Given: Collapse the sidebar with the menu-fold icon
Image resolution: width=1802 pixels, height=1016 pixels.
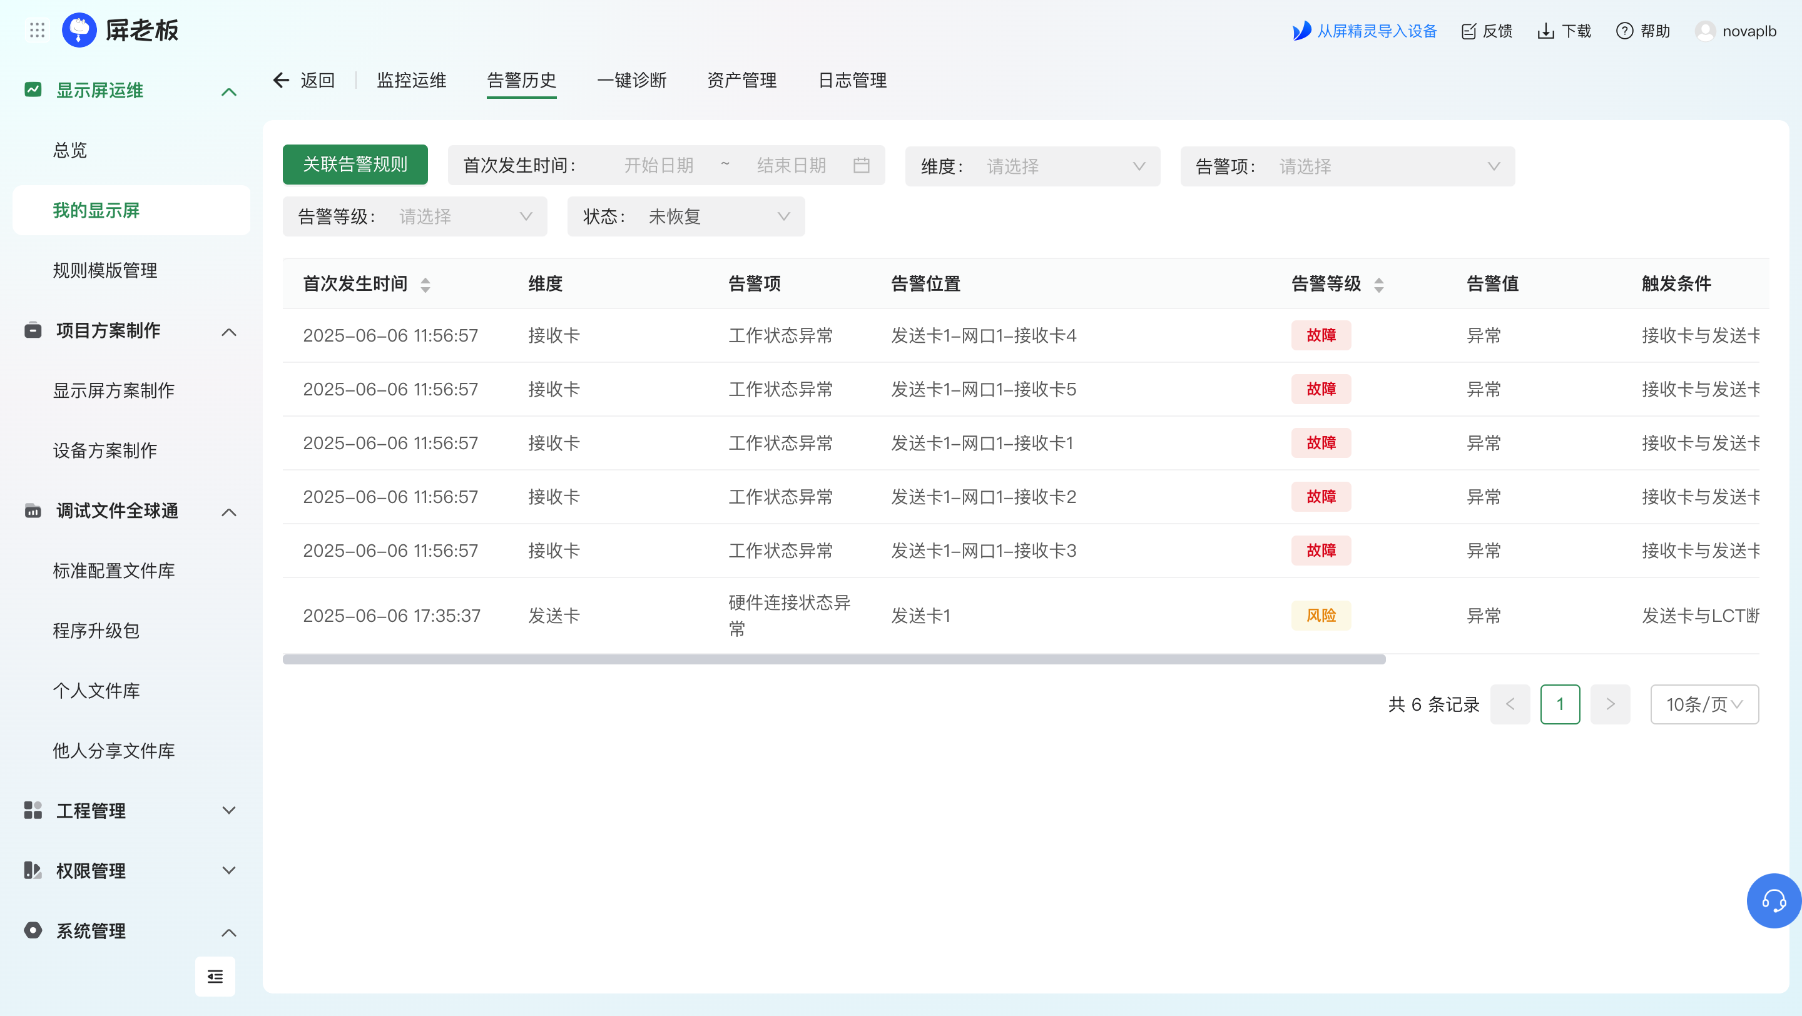Looking at the screenshot, I should [215, 976].
